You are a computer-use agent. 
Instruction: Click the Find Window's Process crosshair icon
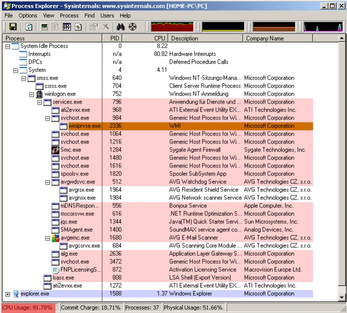(132, 27)
